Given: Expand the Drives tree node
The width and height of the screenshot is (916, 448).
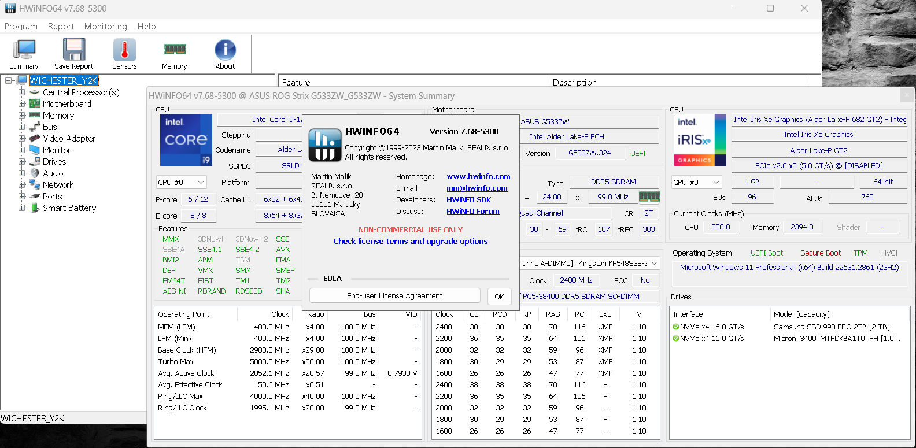Looking at the screenshot, I should (21, 161).
